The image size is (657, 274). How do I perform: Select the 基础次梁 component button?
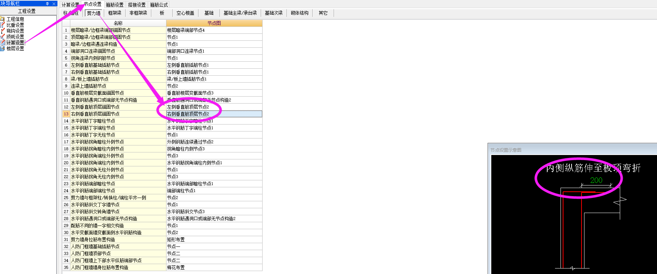[274, 13]
